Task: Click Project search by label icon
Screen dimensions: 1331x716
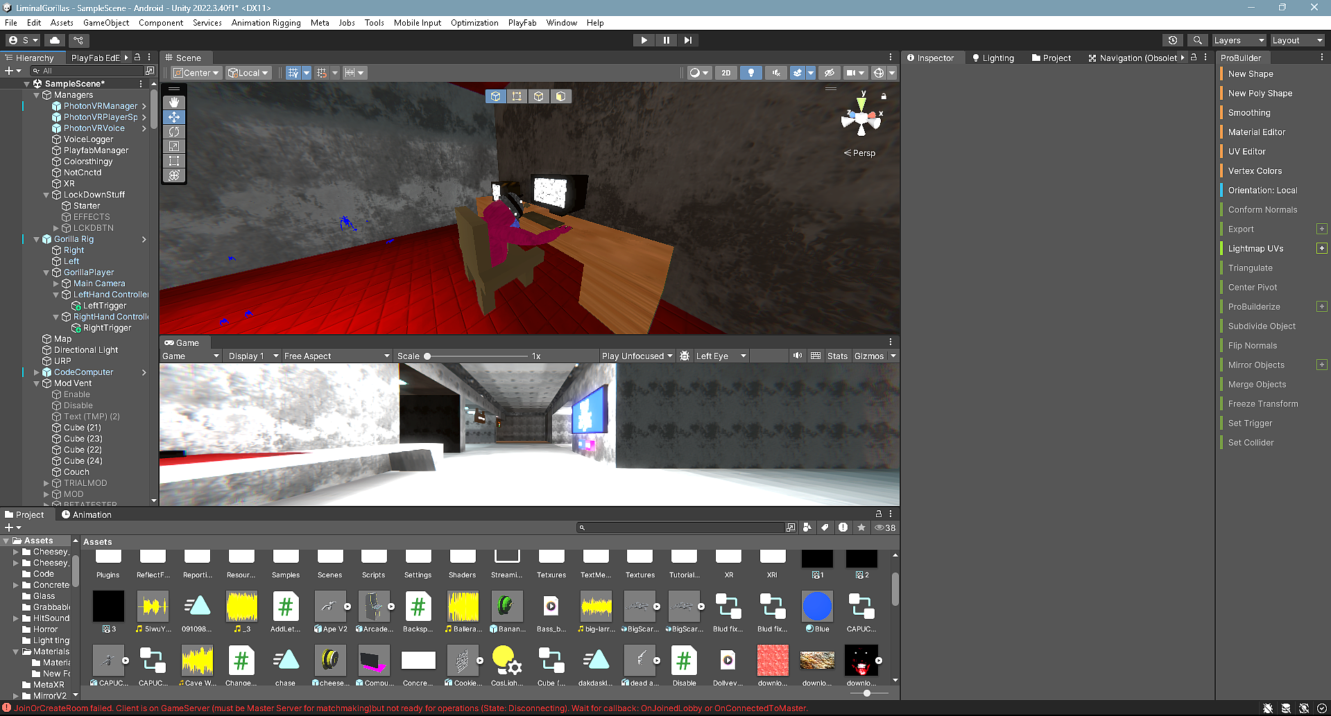Action: (825, 527)
